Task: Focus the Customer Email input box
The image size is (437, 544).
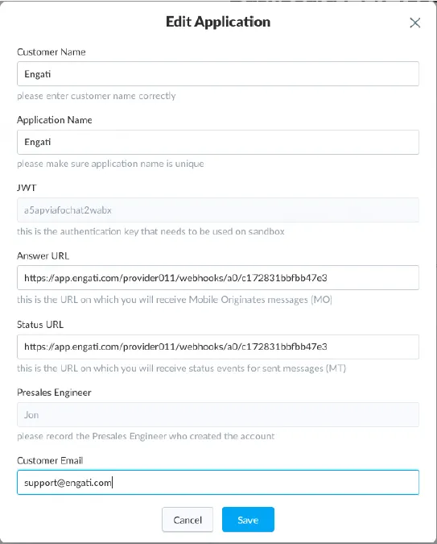Action: 218,482
